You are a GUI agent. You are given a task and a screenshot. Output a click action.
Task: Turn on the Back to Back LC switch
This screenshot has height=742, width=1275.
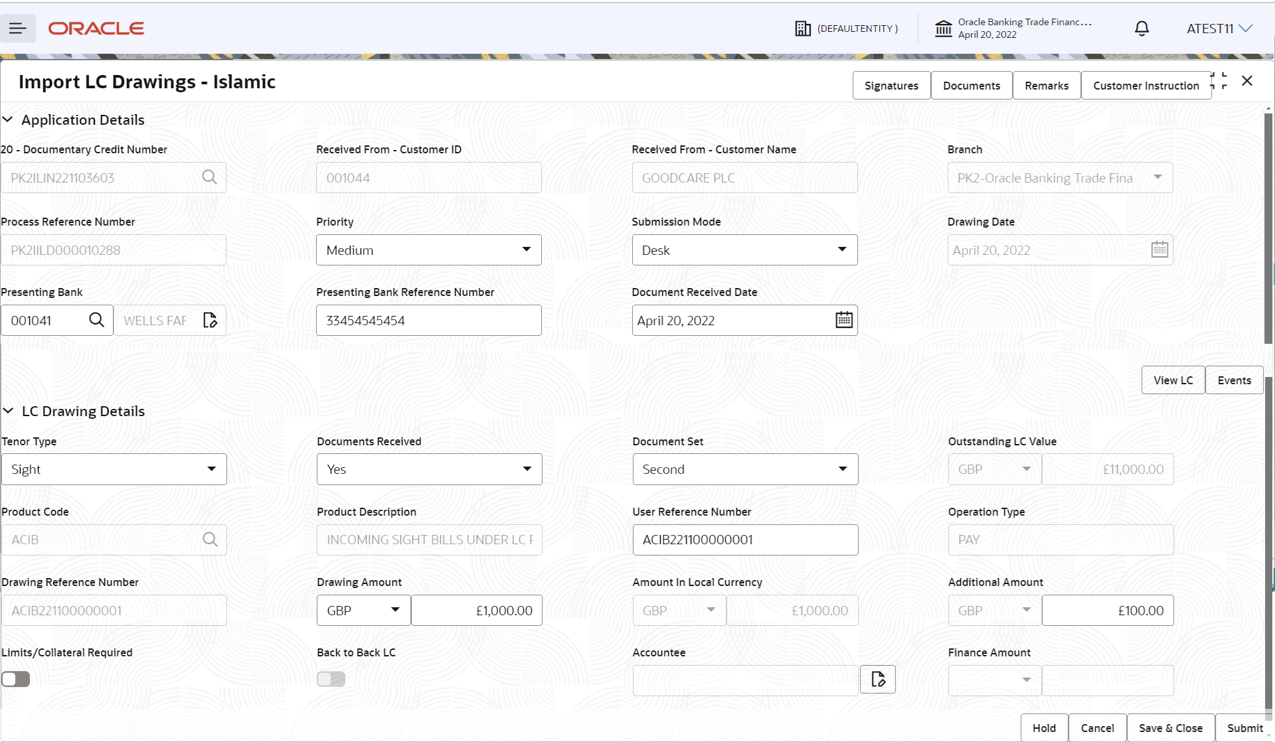point(331,679)
